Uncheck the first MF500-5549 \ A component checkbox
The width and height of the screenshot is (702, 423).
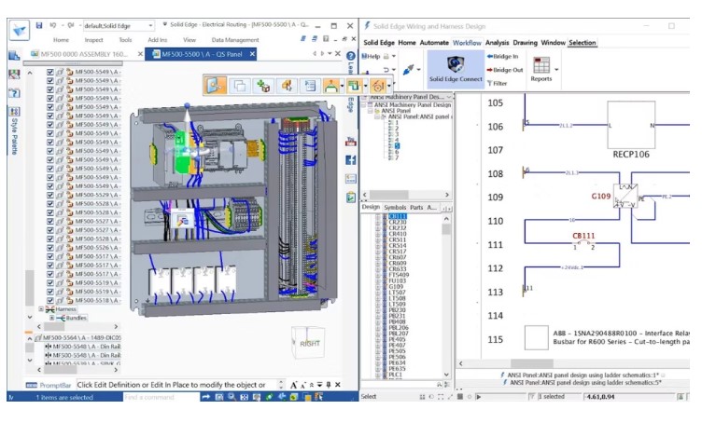pyautogui.click(x=50, y=72)
